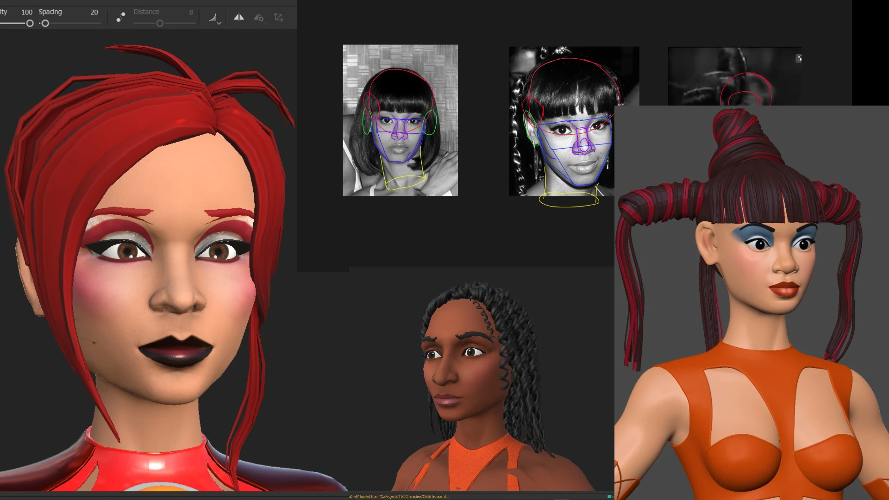
Task: Click the green status indicator in the bottom bar
Action: (609, 496)
